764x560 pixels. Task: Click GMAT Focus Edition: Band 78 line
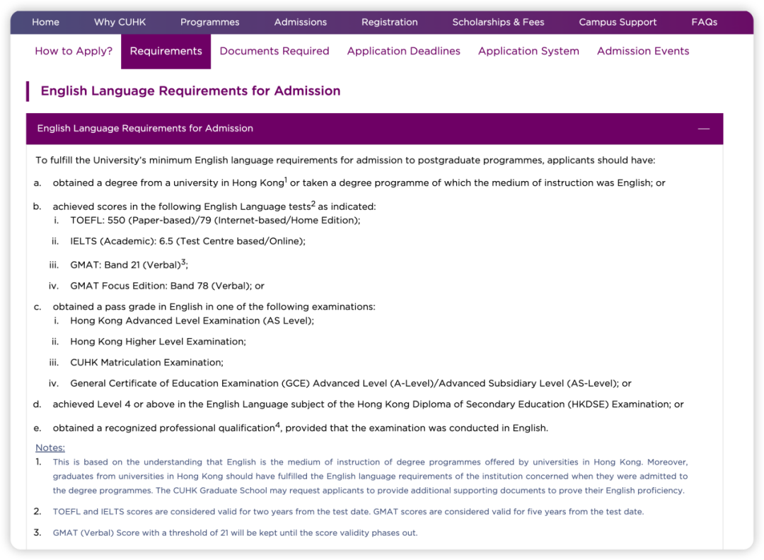(167, 286)
